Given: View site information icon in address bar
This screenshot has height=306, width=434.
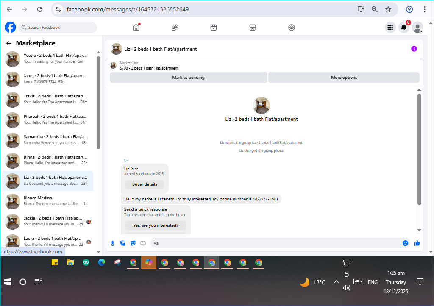Looking at the screenshot, I should [x=58, y=9].
